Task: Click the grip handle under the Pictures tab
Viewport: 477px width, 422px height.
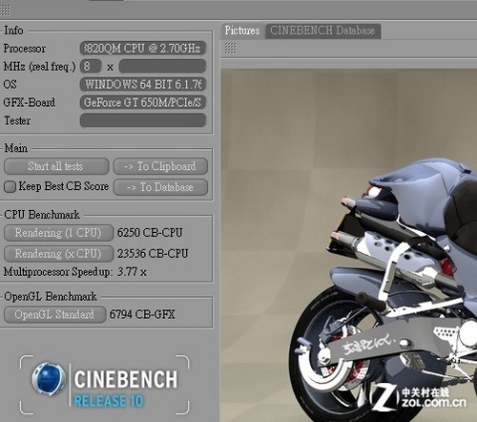Action: coord(231,49)
